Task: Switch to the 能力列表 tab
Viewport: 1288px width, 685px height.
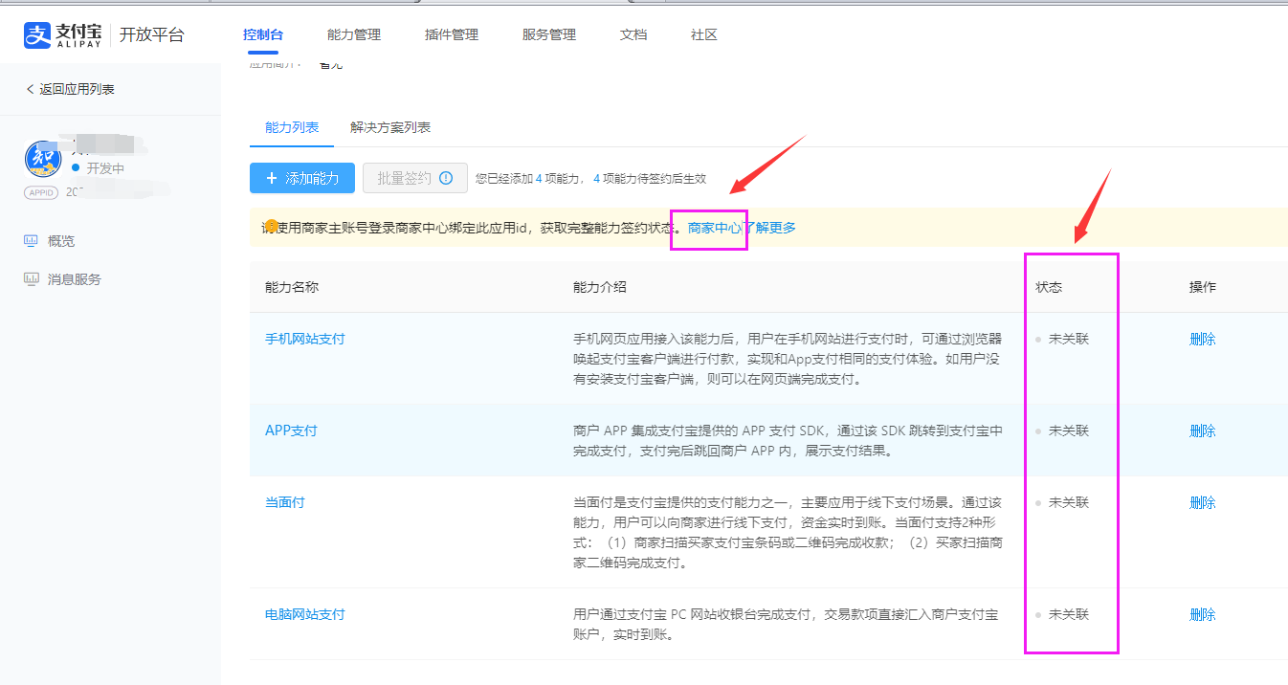Action: (x=292, y=127)
